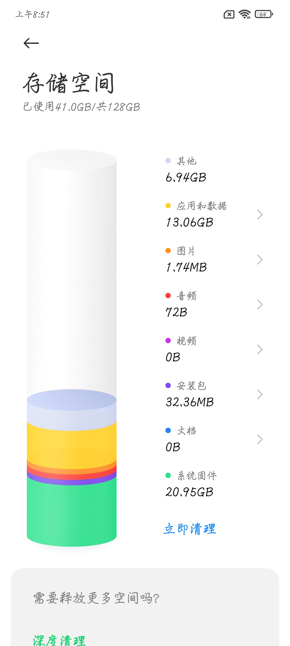Tap the back arrow icon
Image resolution: width=290 pixels, height=646 pixels.
click(31, 43)
